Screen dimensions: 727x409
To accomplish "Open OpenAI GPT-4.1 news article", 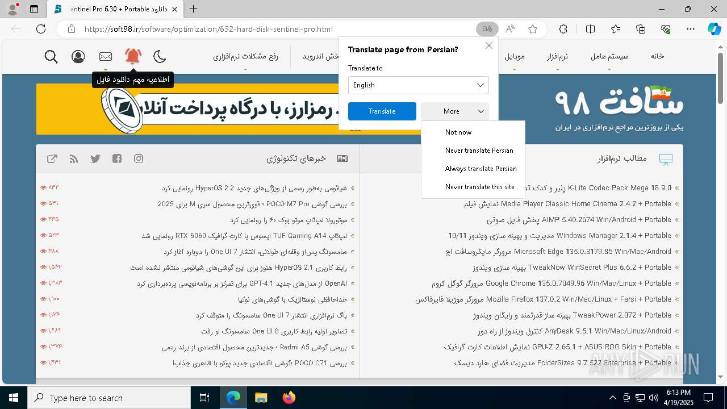I will tap(242, 283).
